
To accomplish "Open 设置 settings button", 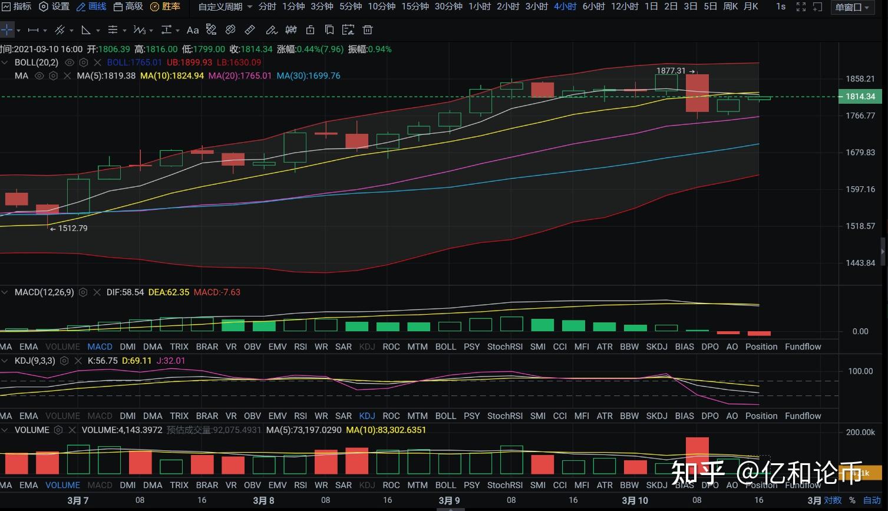I will click(54, 6).
